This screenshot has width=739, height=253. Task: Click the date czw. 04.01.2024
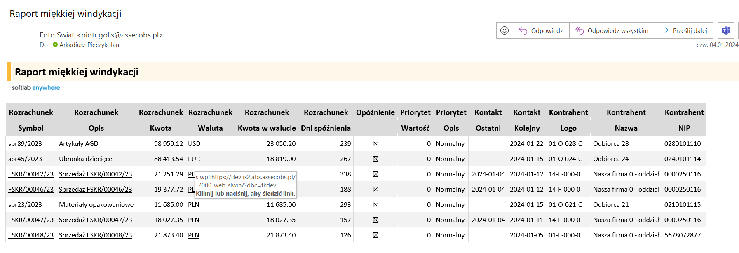click(x=718, y=45)
